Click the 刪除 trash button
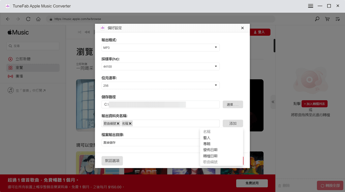 coord(284,186)
